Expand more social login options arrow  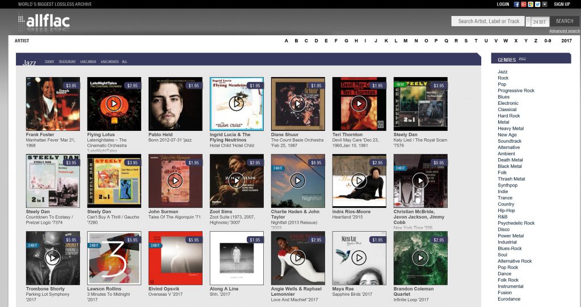[545, 5]
